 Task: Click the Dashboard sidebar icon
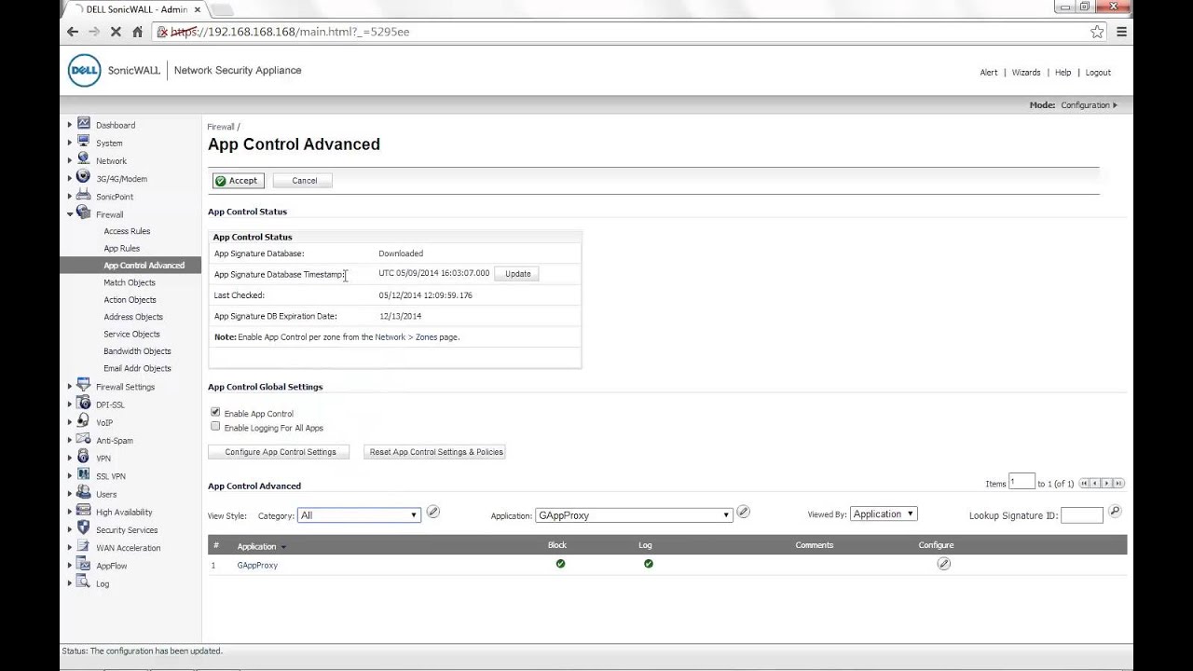(x=84, y=124)
